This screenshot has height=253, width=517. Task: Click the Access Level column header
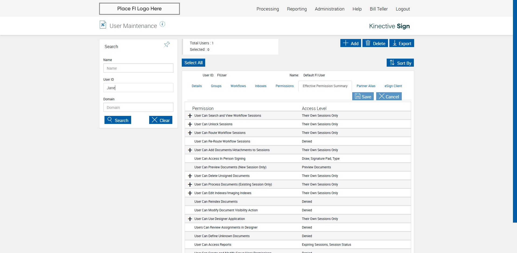(314, 108)
